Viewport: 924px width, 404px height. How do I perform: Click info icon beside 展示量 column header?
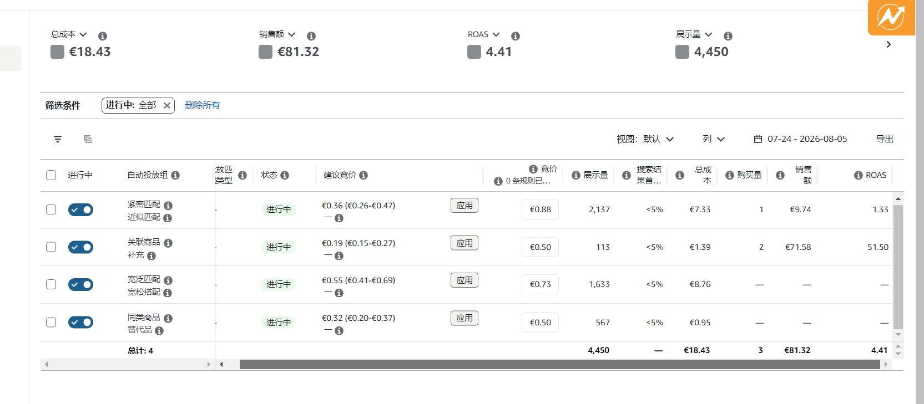click(576, 175)
